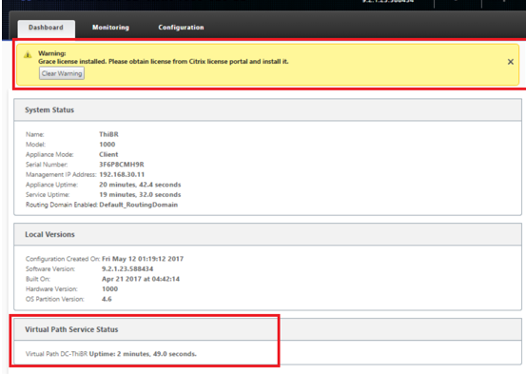
Task: Click software version 9.2.1.23.588434 in Local Versions
Action: 127,269
